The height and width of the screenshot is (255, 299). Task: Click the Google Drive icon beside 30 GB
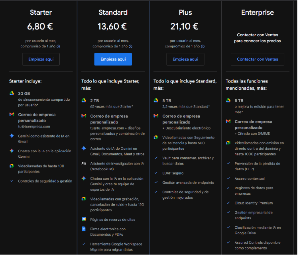[x=12, y=93]
